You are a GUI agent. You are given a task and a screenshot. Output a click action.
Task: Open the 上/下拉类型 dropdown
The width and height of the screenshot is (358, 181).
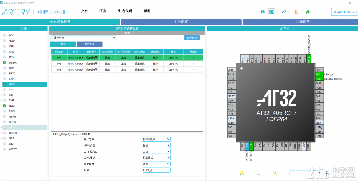coord(156,151)
